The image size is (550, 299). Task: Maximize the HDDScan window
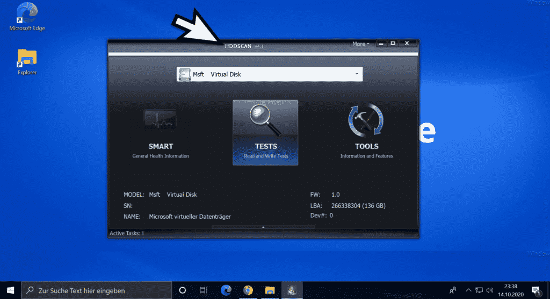[393, 44]
